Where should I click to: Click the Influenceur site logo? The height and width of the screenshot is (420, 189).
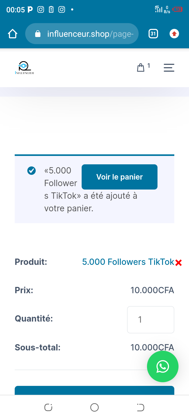[24, 68]
